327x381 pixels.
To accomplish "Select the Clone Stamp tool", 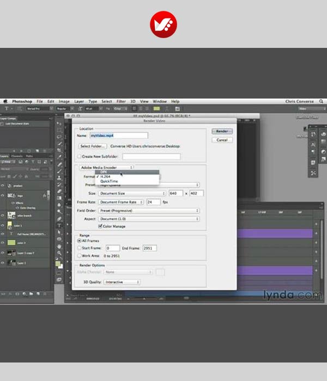I will pyautogui.click(x=59, y=178).
